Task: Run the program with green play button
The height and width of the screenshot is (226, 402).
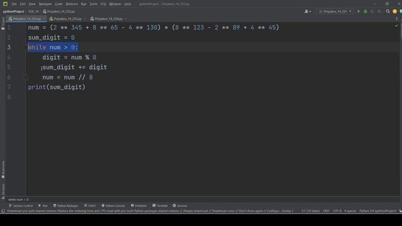Action: [x=359, y=11]
